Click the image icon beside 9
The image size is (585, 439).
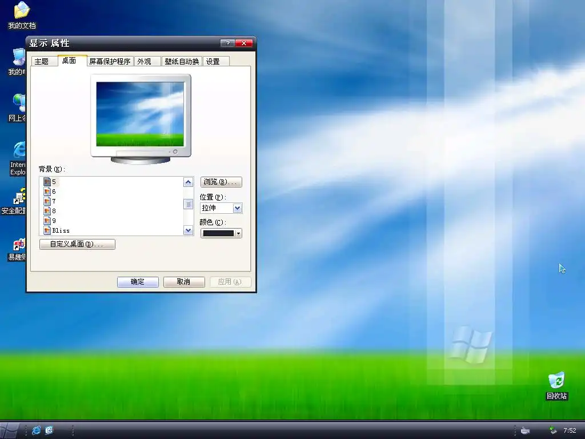click(47, 221)
